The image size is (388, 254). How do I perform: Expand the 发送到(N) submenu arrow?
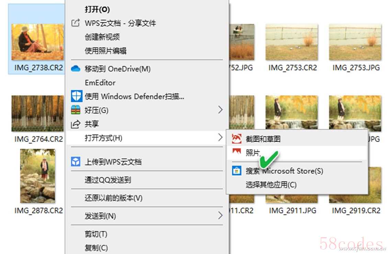[x=220, y=216]
